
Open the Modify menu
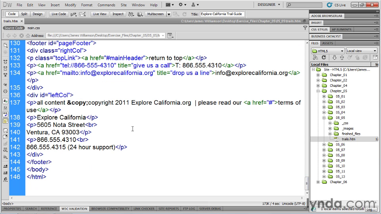pyautogui.click(x=70, y=5)
